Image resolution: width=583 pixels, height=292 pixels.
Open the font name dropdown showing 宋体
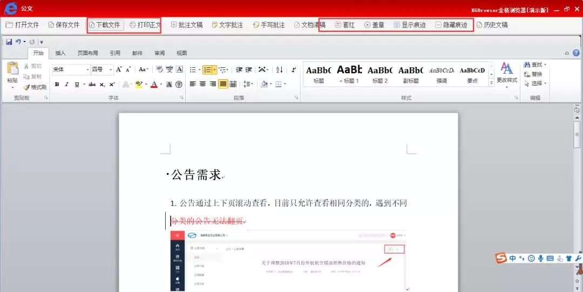pos(87,69)
